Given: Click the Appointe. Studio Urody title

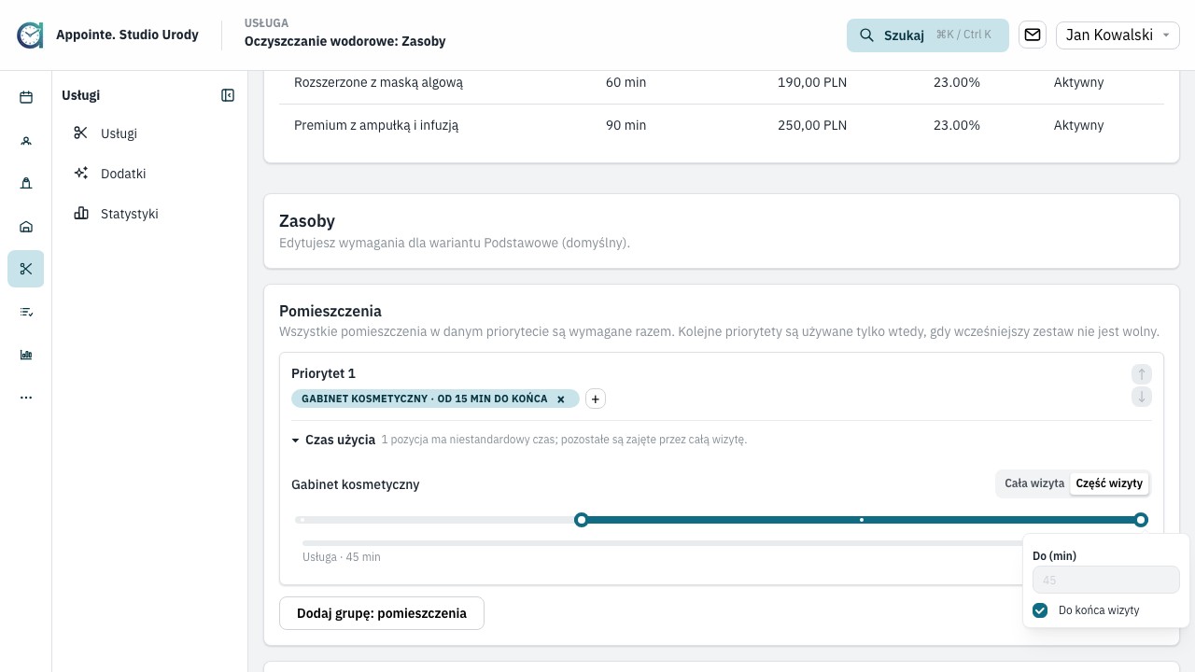Looking at the screenshot, I should (127, 35).
